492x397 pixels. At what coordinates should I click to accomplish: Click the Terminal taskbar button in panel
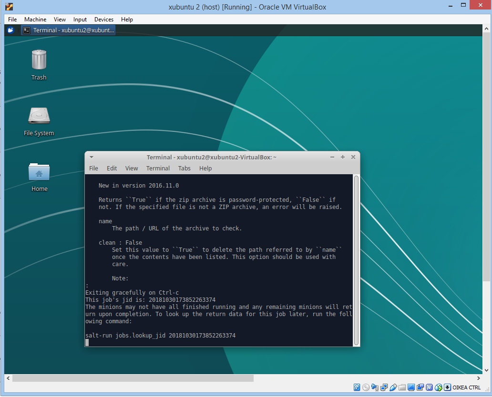[x=68, y=30]
